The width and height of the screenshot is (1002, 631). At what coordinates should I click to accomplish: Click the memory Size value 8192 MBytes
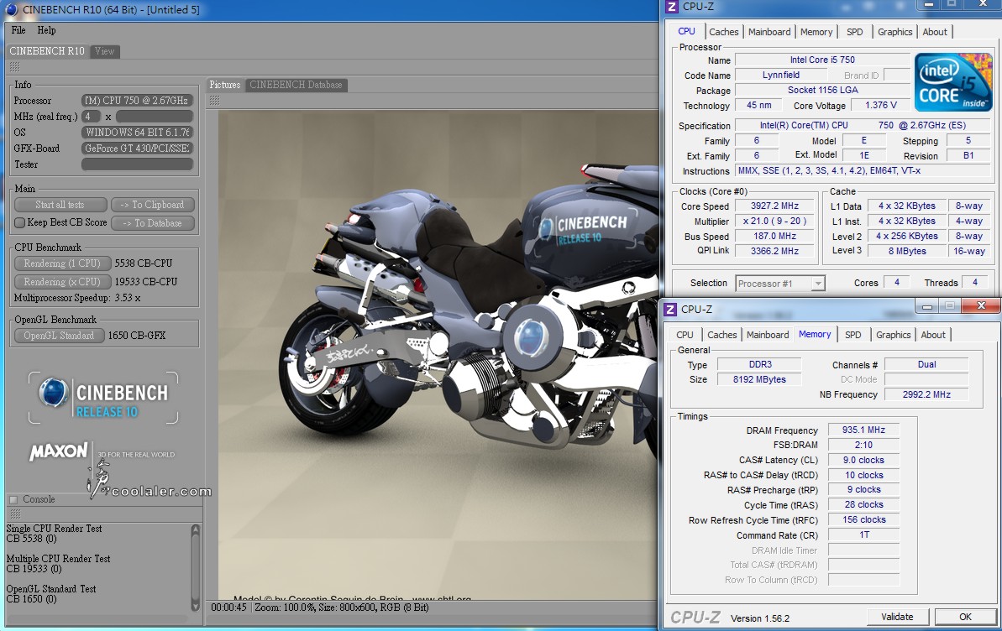click(759, 379)
